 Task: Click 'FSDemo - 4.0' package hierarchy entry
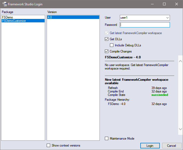point(117,104)
